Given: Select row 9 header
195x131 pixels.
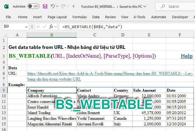Looking at the screenshot, I should tap(4, 90).
